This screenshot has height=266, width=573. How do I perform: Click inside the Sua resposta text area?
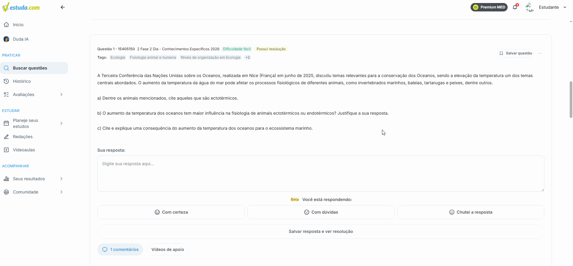321,174
